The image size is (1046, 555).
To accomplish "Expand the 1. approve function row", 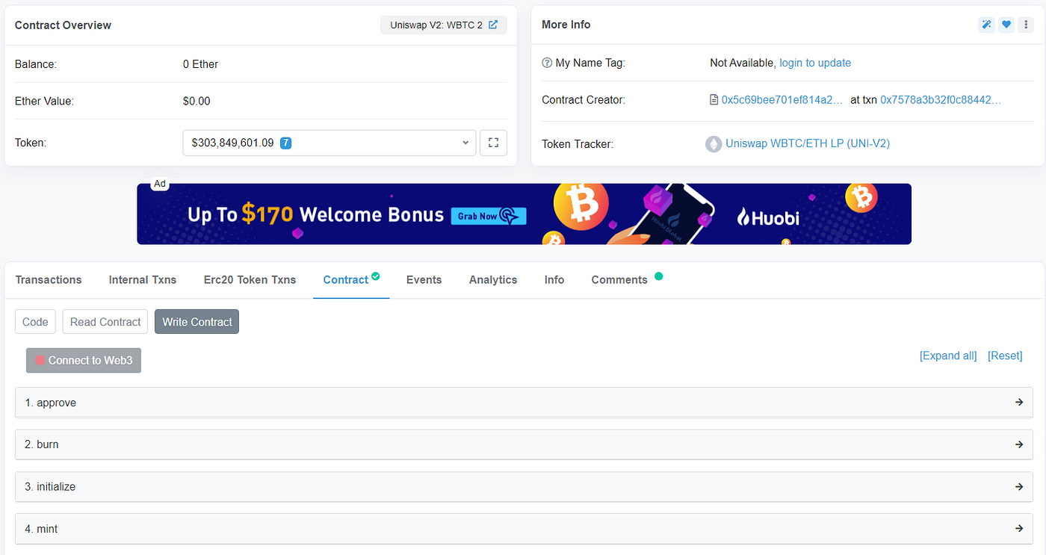I will [524, 402].
